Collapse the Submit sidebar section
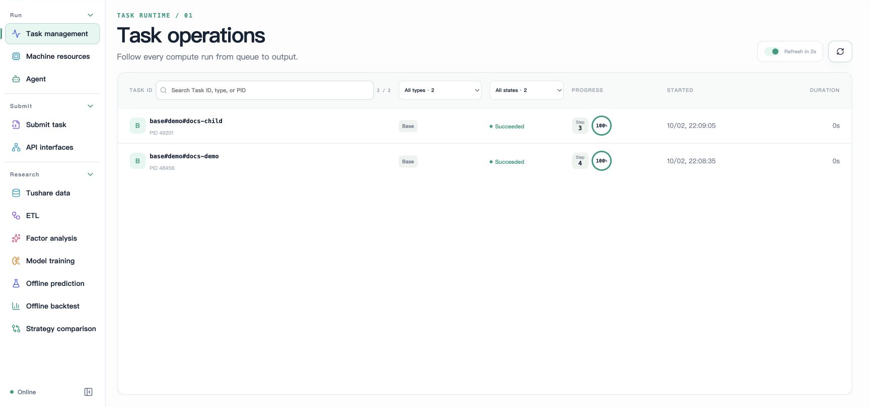The width and height of the screenshot is (870, 407). click(91, 106)
